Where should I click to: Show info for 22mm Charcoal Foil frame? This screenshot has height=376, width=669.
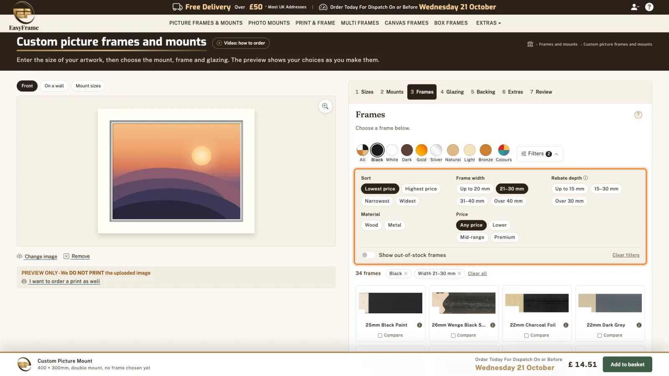(x=566, y=325)
